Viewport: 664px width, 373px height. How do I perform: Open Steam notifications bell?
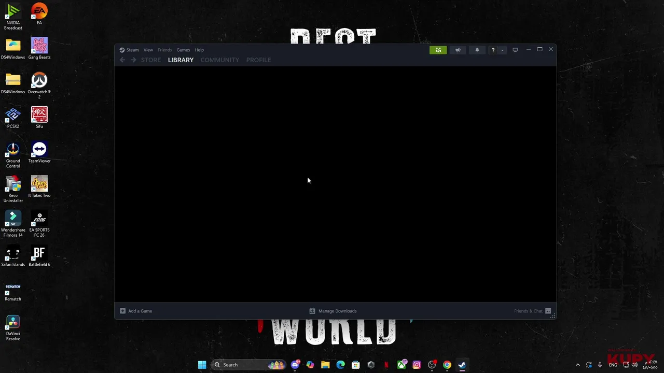pos(477,50)
